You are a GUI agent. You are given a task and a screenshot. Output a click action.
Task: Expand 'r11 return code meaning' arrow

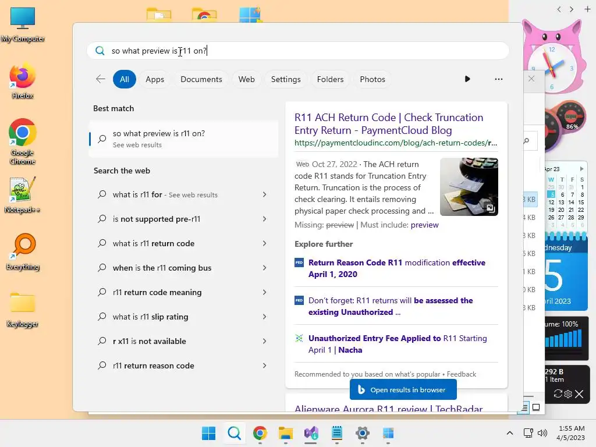click(265, 292)
